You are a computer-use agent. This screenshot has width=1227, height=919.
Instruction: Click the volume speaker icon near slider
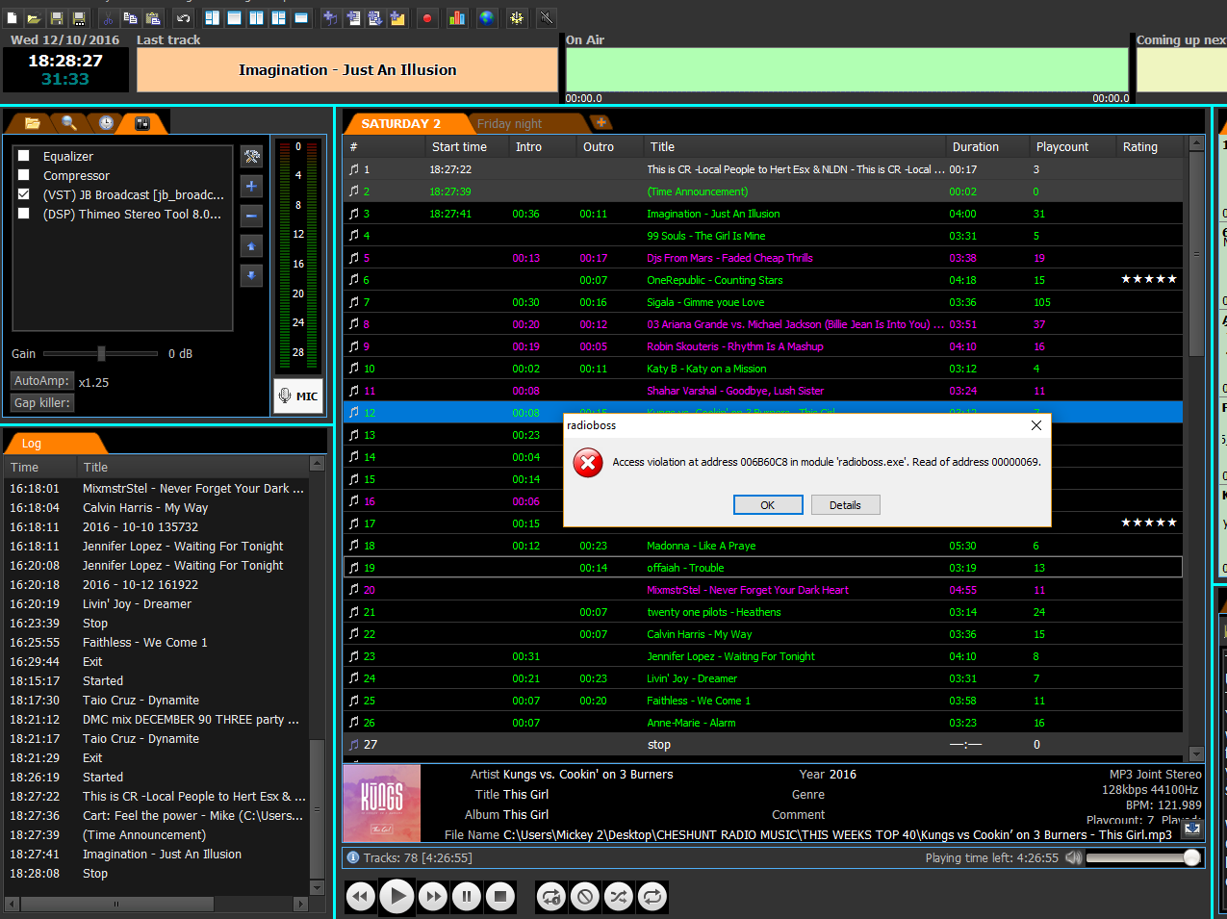point(1074,857)
